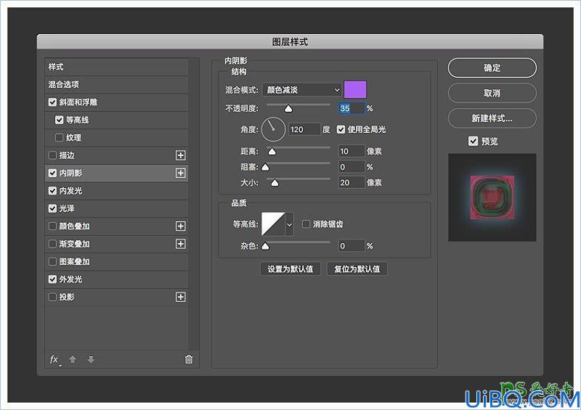Add another 描边 effect with plus icon
Viewport: 581px width, 410px height.
point(180,155)
